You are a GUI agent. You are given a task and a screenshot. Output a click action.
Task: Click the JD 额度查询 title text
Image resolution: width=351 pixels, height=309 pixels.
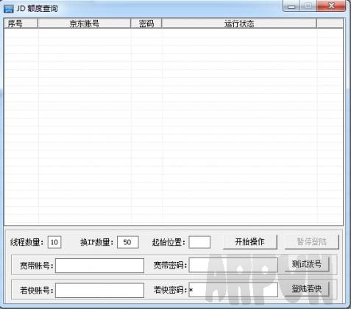38,9
